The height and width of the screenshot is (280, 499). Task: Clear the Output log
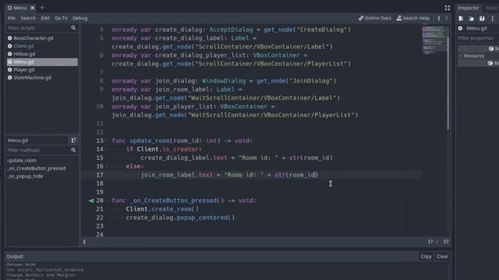tap(442, 257)
